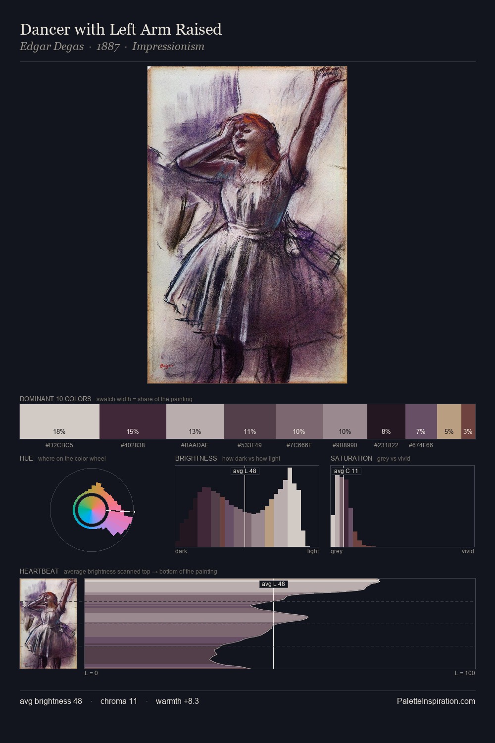Viewport: 495px width, 743px height.
Task: Open PaletteInspiration.com link
Action: coord(436,701)
